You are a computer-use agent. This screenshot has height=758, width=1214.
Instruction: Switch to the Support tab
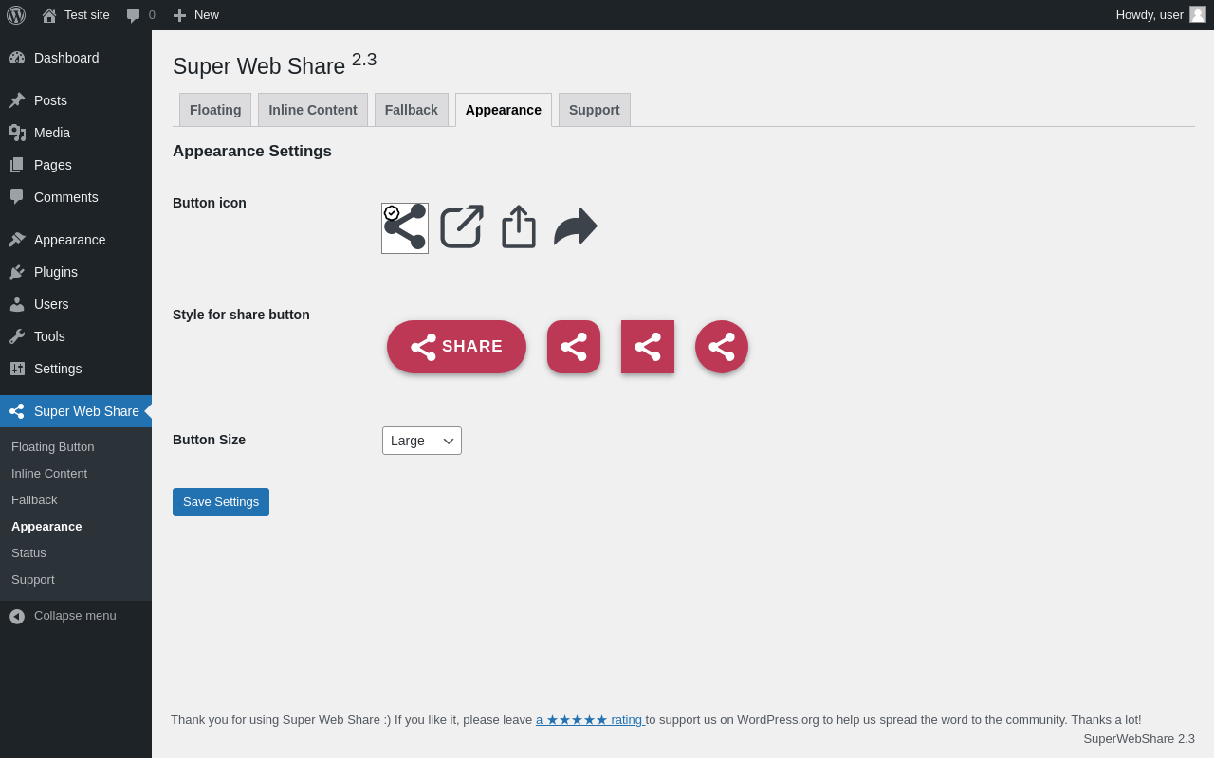(x=595, y=110)
